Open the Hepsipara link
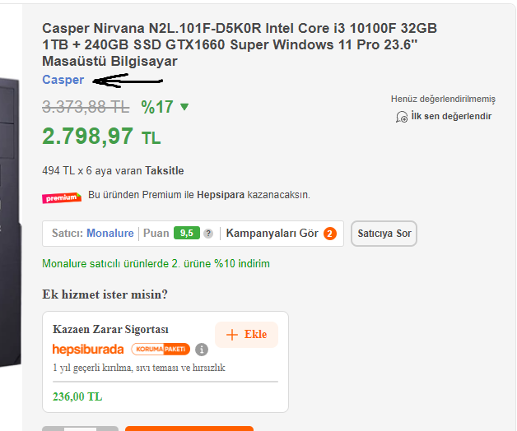Image resolution: width=517 pixels, height=431 pixels. point(221,195)
